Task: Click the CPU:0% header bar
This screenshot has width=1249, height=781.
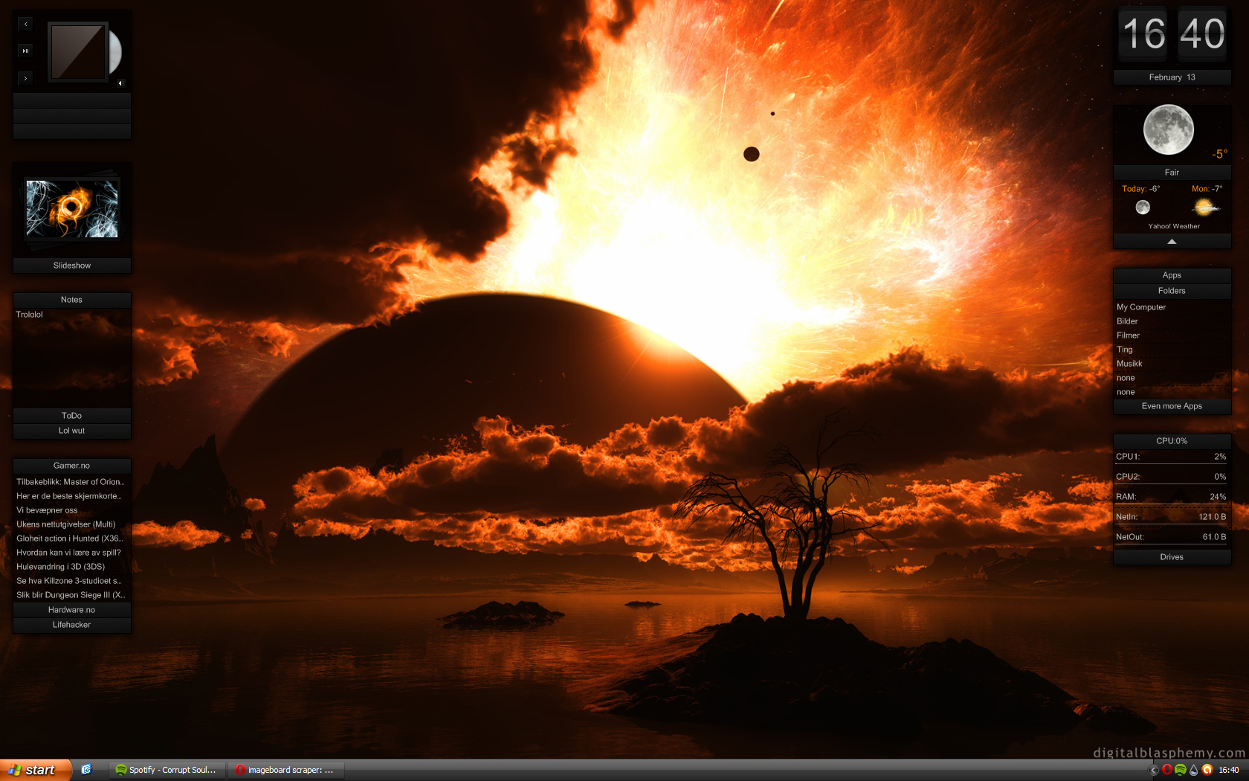Action: pos(1172,441)
